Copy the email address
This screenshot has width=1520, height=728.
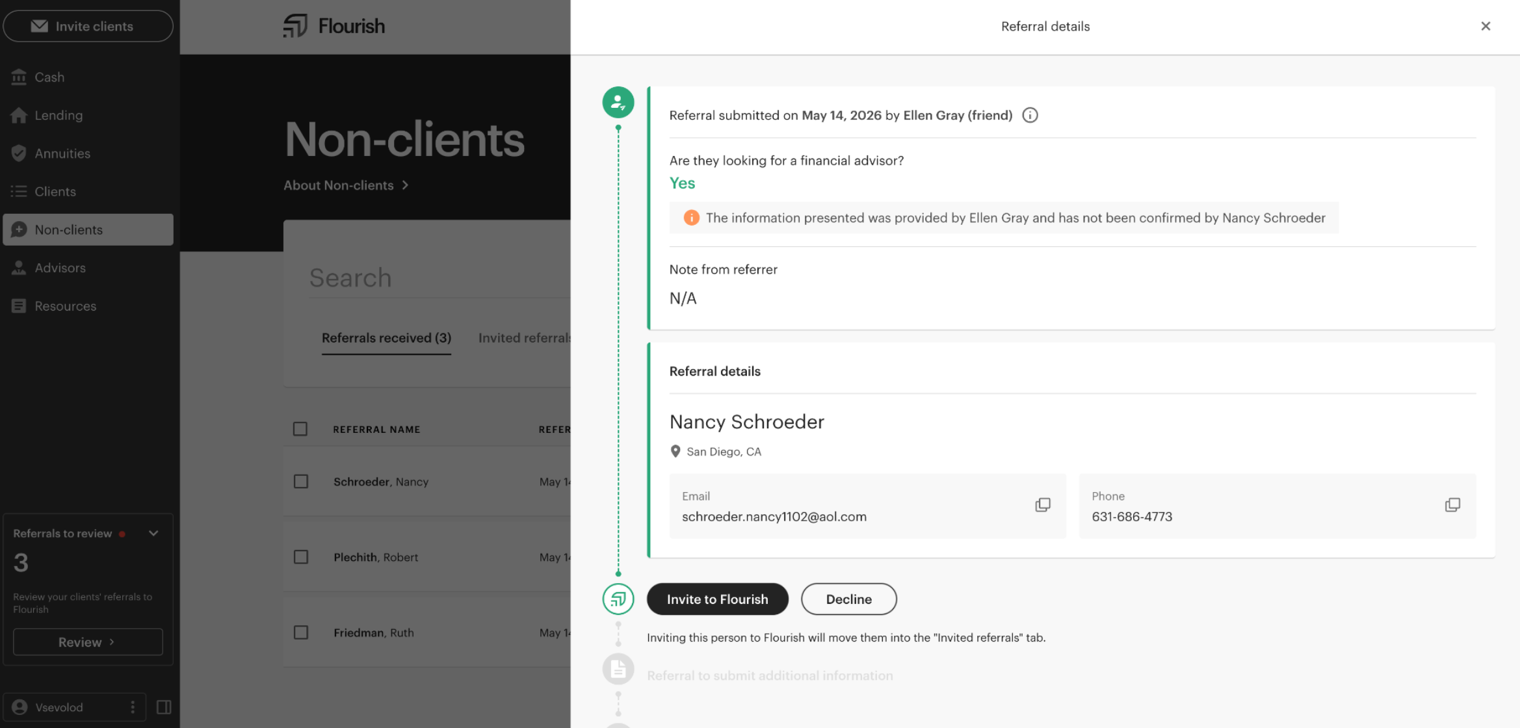click(1043, 505)
